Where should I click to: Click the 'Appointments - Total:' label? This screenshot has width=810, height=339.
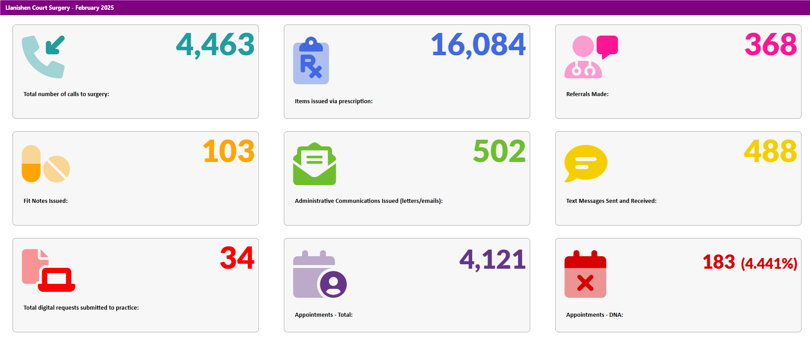323,315
